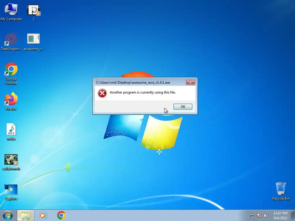
Task: Select the Capture desktop icon
Action: coord(11,192)
